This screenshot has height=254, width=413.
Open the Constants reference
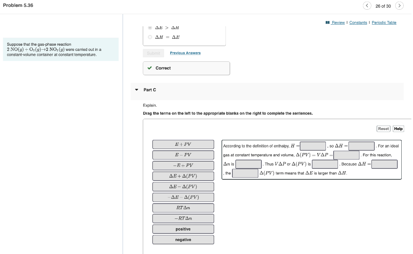tap(358, 22)
